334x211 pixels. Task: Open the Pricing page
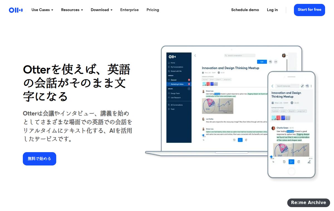[153, 10]
